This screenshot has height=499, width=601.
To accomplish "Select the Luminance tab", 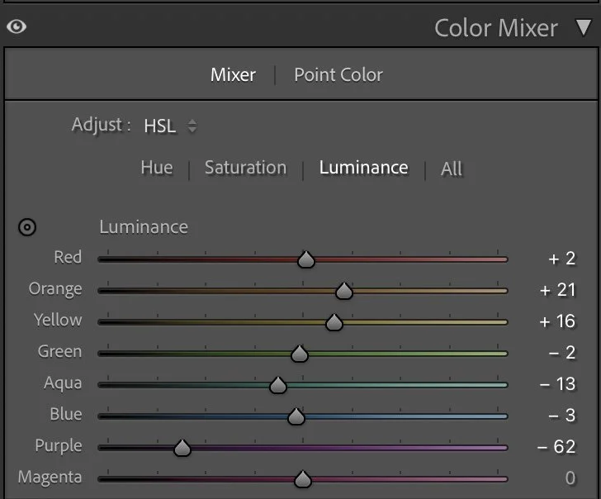I will [363, 168].
